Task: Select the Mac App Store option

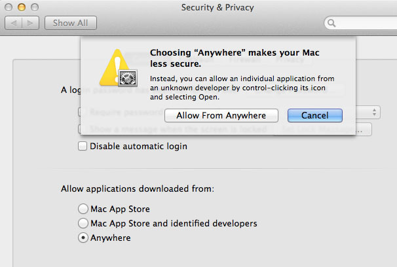Action: [x=83, y=209]
